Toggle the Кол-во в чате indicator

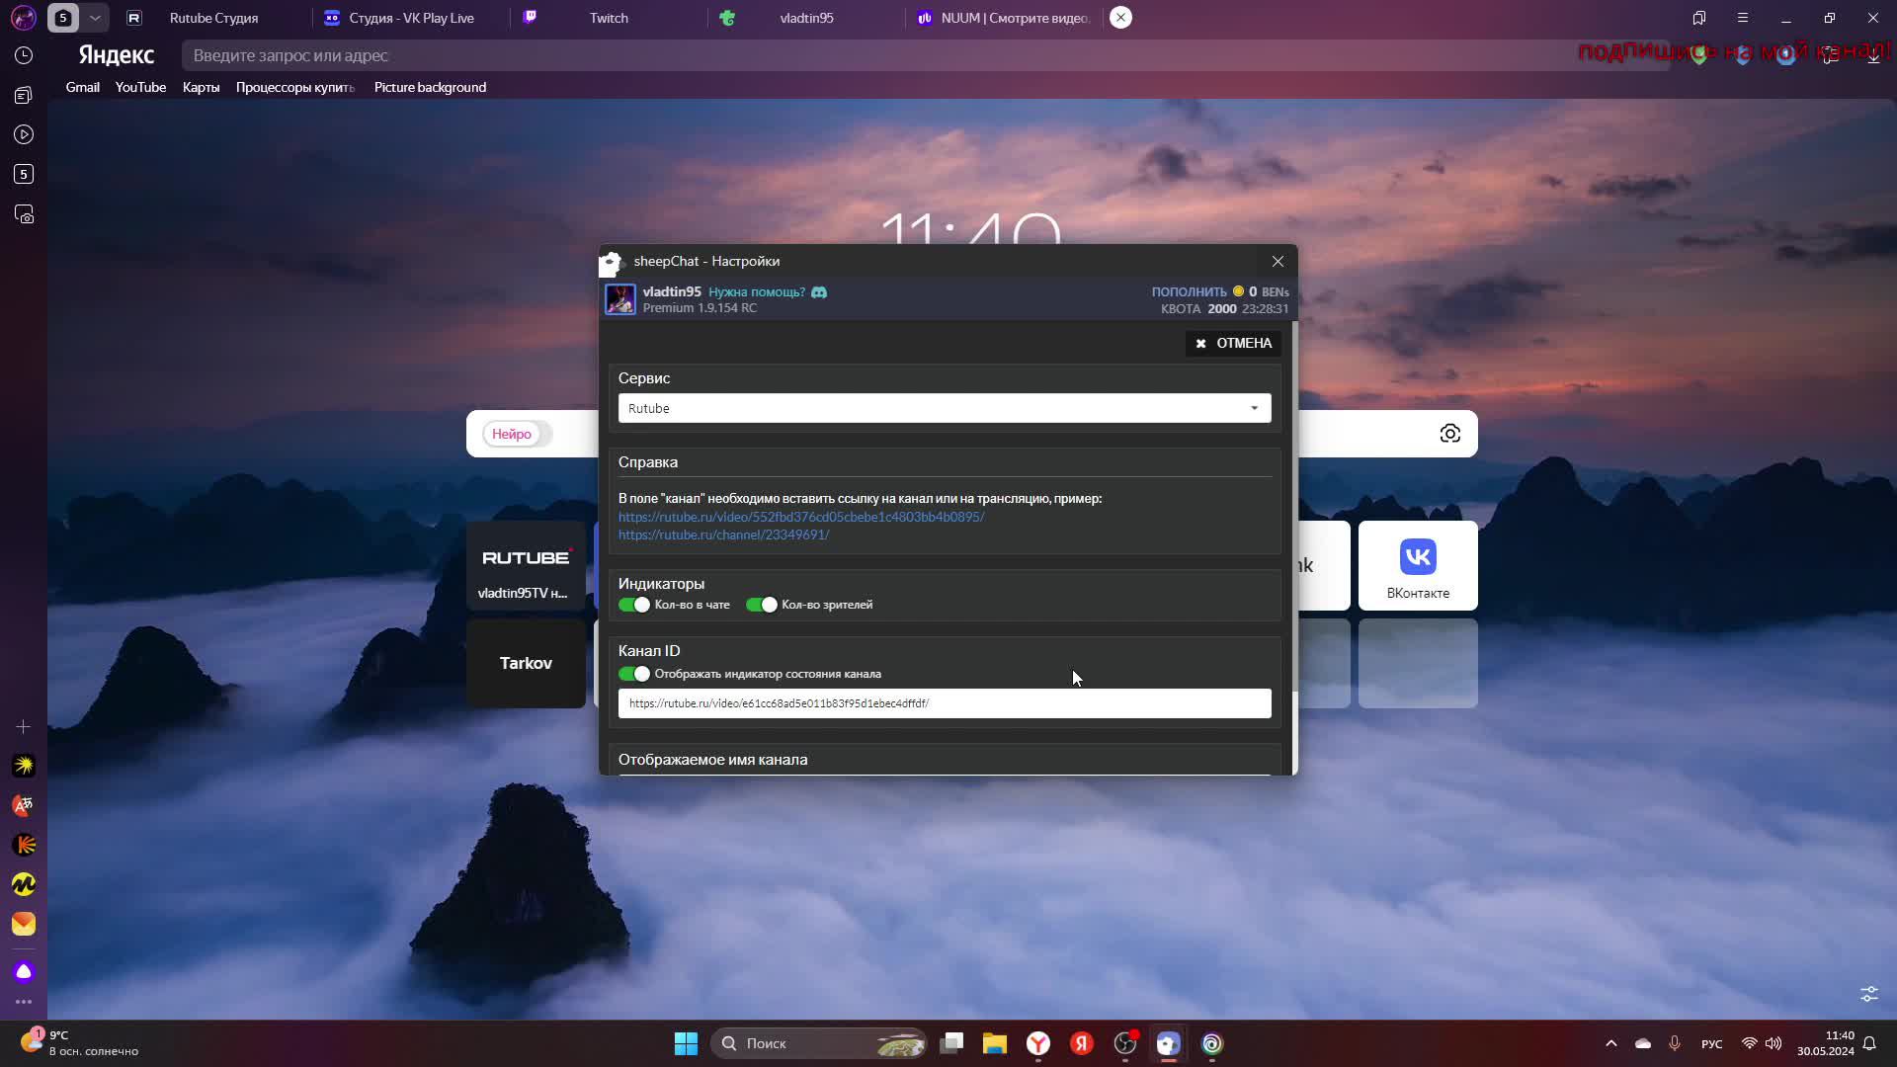point(634,605)
